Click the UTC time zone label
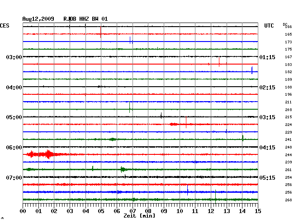 tap(269, 26)
